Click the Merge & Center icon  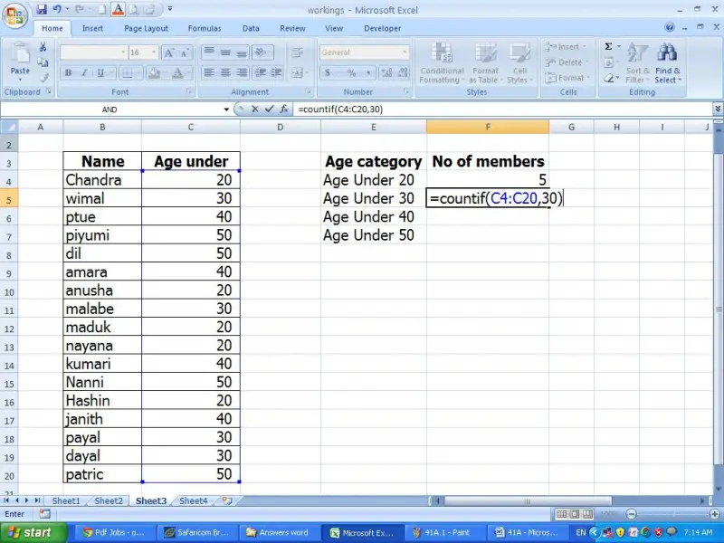click(296, 72)
